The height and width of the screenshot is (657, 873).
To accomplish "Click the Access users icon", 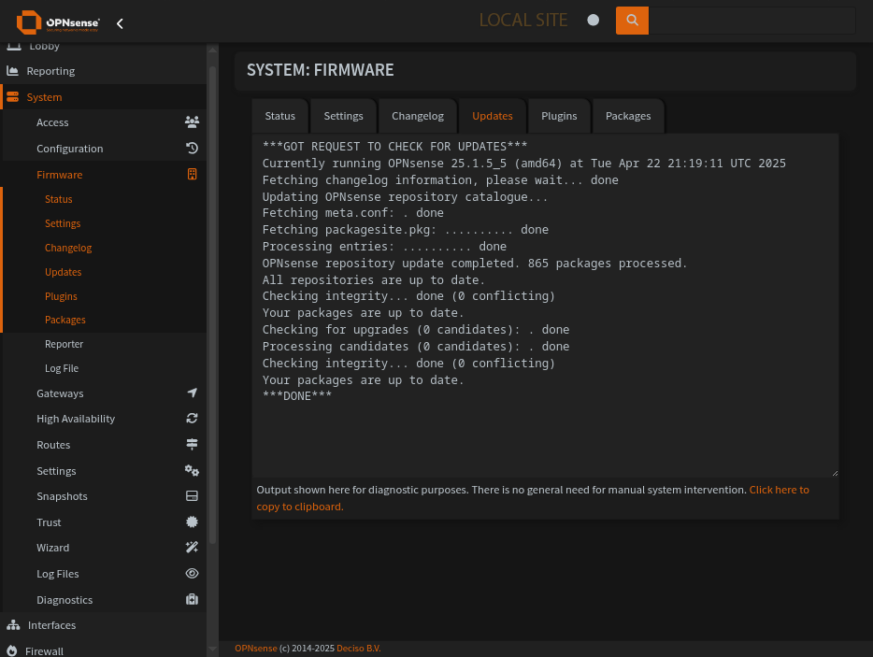I will pyautogui.click(x=193, y=121).
